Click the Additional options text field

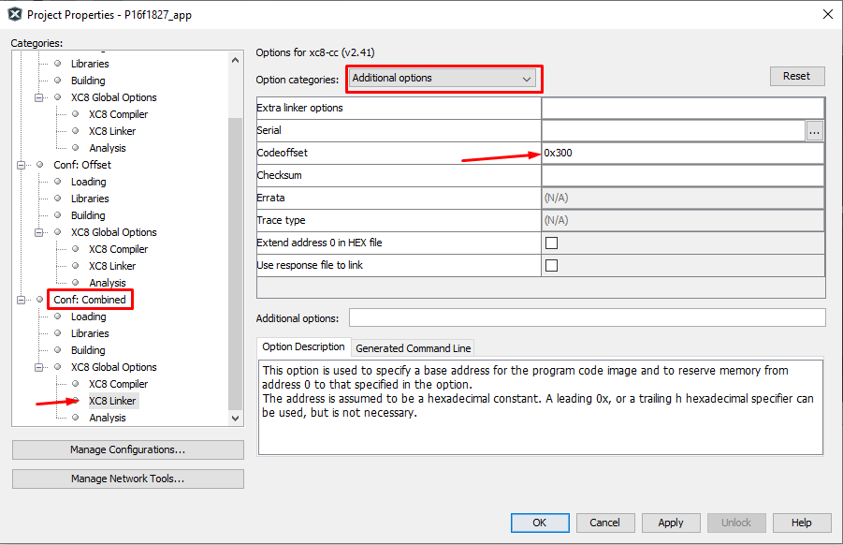tap(587, 317)
